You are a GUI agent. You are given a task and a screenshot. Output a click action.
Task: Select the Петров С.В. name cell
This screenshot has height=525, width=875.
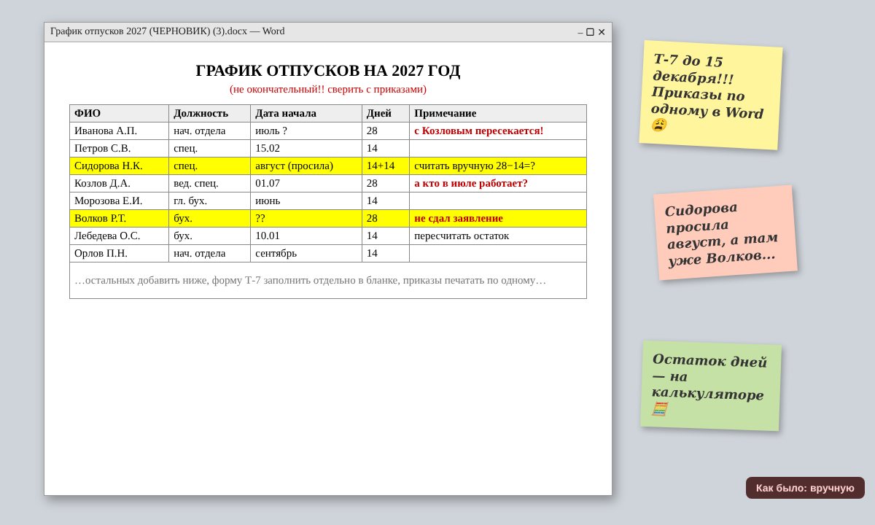[x=120, y=149]
